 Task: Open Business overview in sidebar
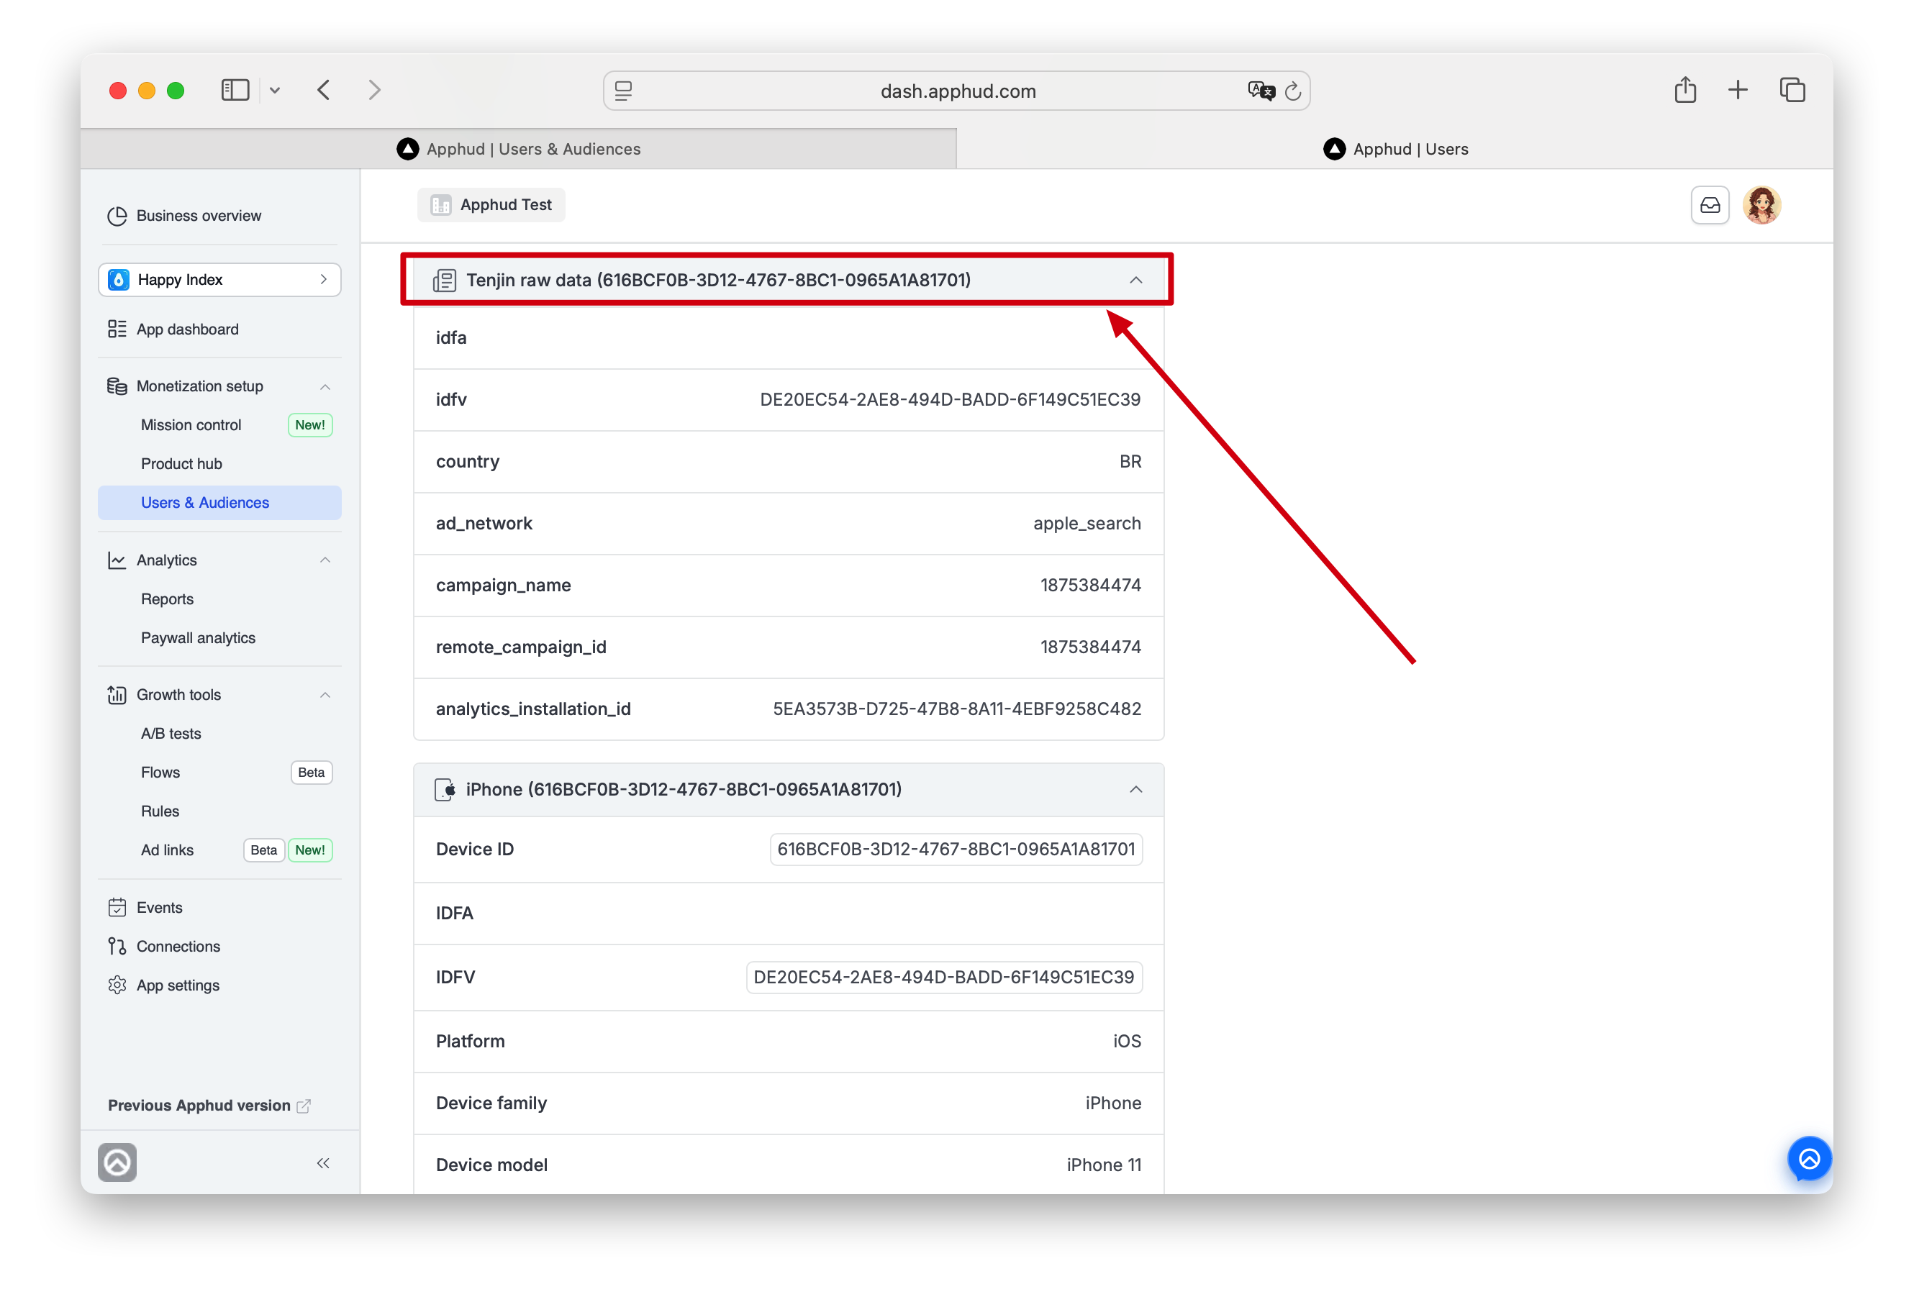click(x=199, y=216)
